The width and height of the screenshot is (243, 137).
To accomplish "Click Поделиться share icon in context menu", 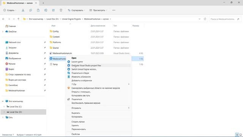I will 69,99.
